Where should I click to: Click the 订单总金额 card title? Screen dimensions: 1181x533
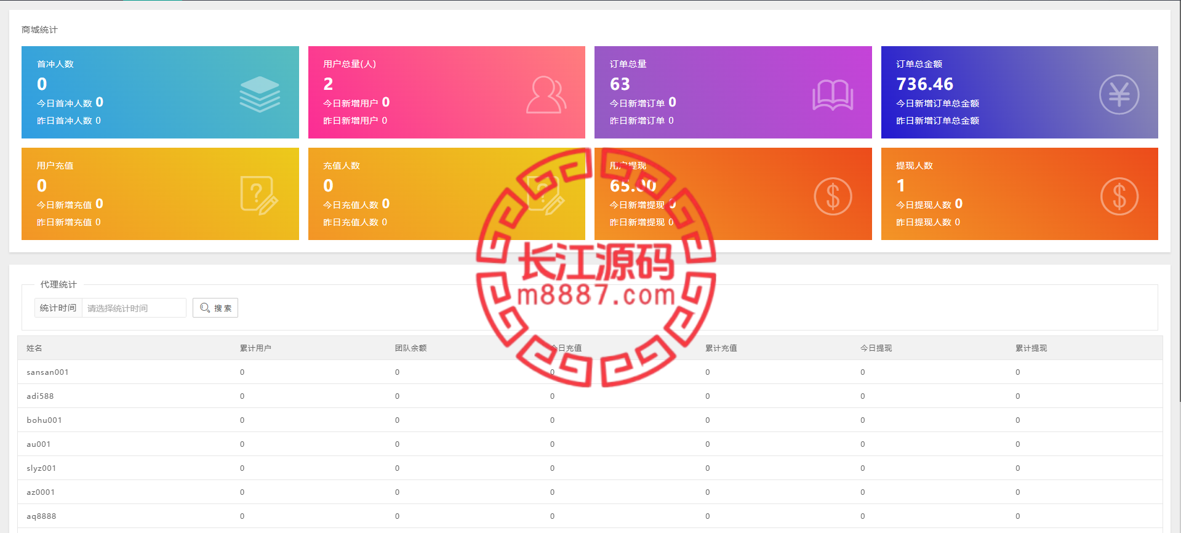(919, 64)
